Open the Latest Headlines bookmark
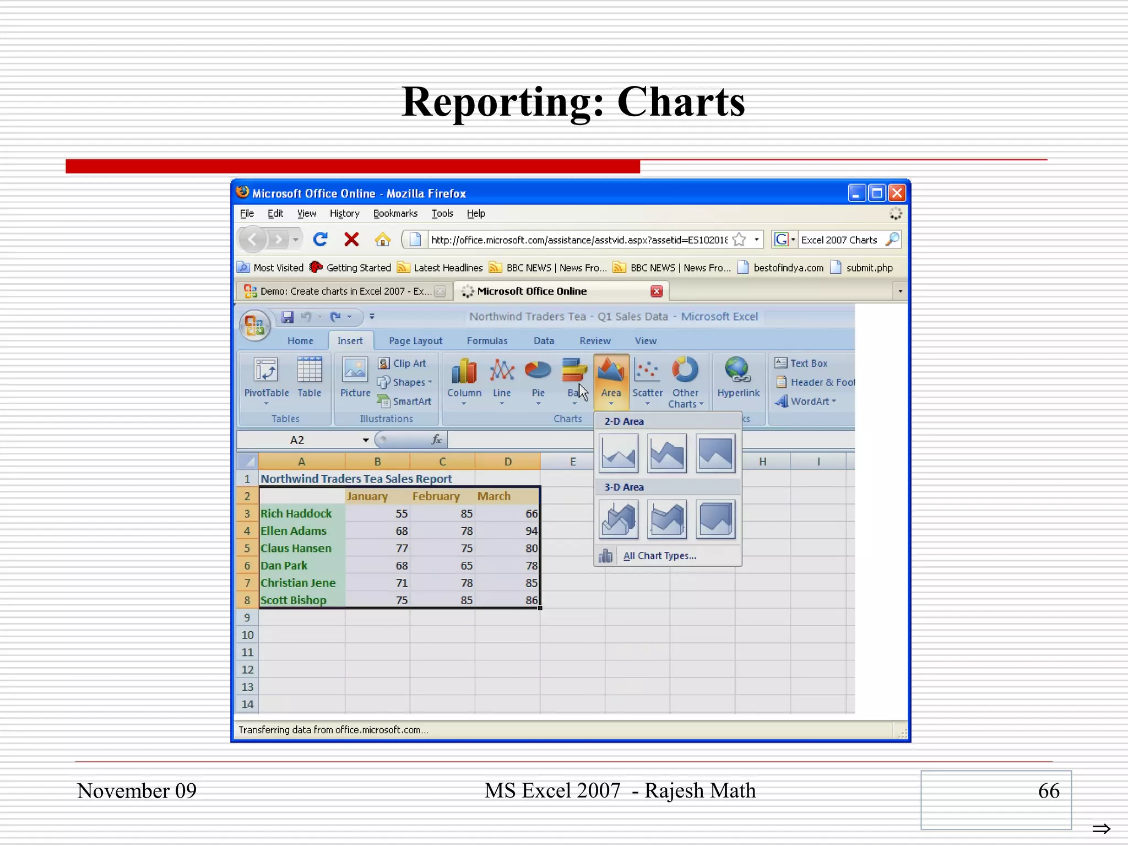This screenshot has height=846, width=1128. (x=440, y=268)
